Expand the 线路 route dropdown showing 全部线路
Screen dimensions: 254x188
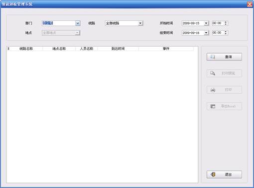[140, 23]
